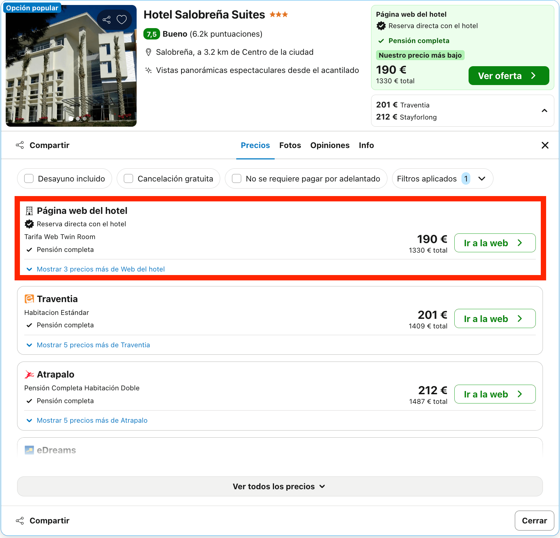Click Ir a la web for Traventia

click(495, 318)
